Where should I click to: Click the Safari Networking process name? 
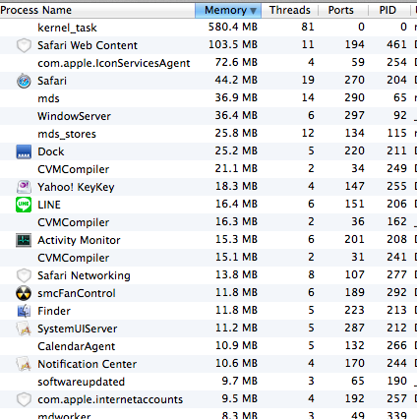click(84, 275)
